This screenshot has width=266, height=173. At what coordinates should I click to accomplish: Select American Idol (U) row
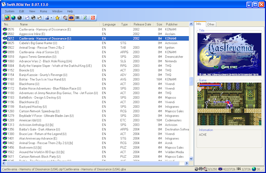(x=95, y=120)
